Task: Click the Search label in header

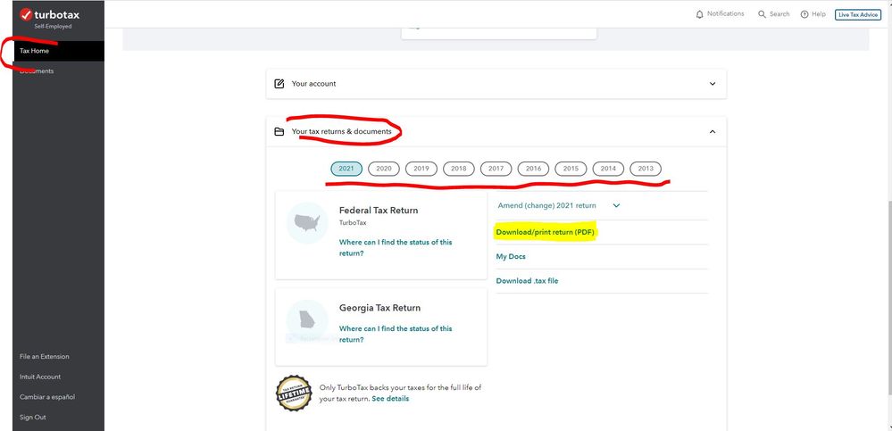Action: click(779, 14)
